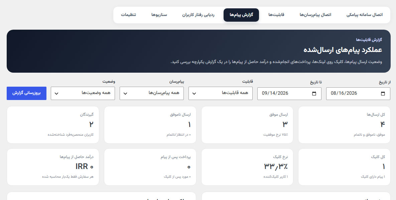The width and height of the screenshot is (396, 200).
Task: Click the ۱ پیام دارای کلیک text
Action: point(373,177)
